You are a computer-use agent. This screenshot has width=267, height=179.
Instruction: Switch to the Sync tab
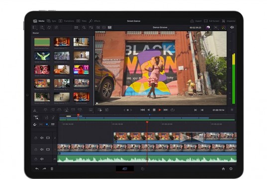51,21
